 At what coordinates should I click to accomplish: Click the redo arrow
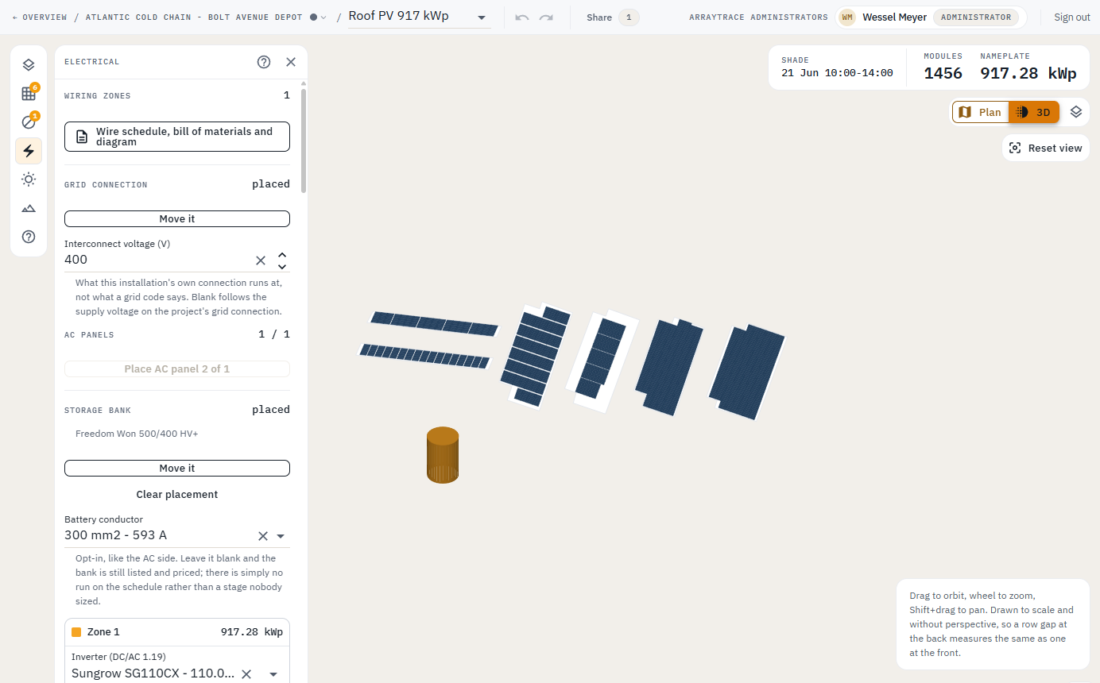pyautogui.click(x=546, y=17)
